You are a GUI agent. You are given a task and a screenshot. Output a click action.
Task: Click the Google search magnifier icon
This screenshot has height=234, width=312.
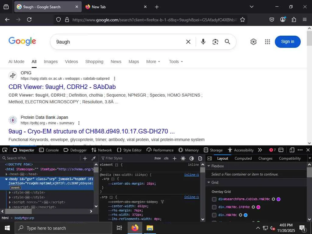pos(227,41)
